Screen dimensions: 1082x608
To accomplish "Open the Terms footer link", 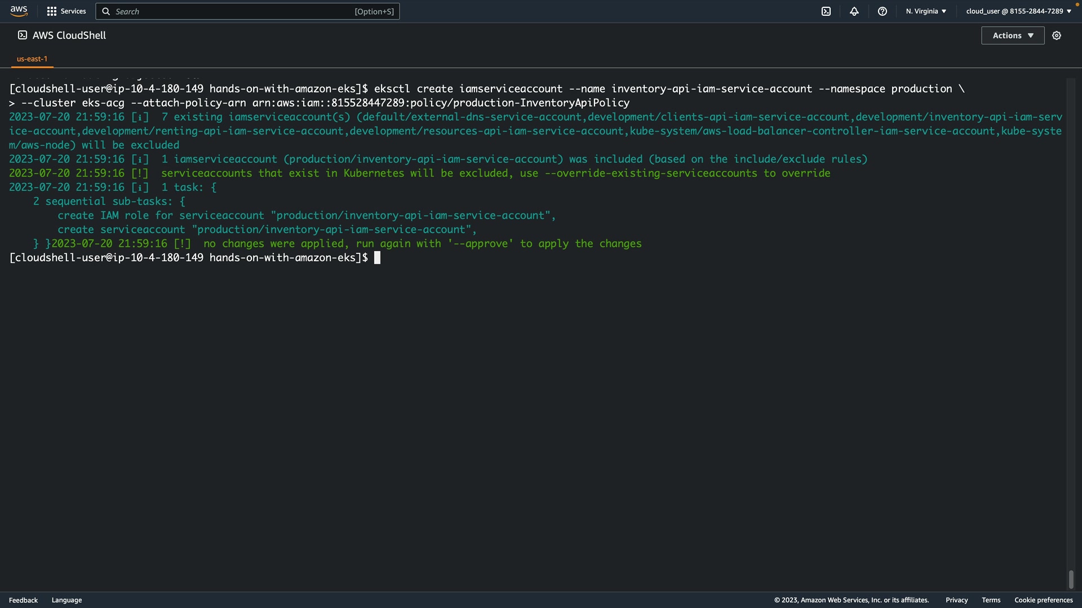I will pyautogui.click(x=991, y=600).
